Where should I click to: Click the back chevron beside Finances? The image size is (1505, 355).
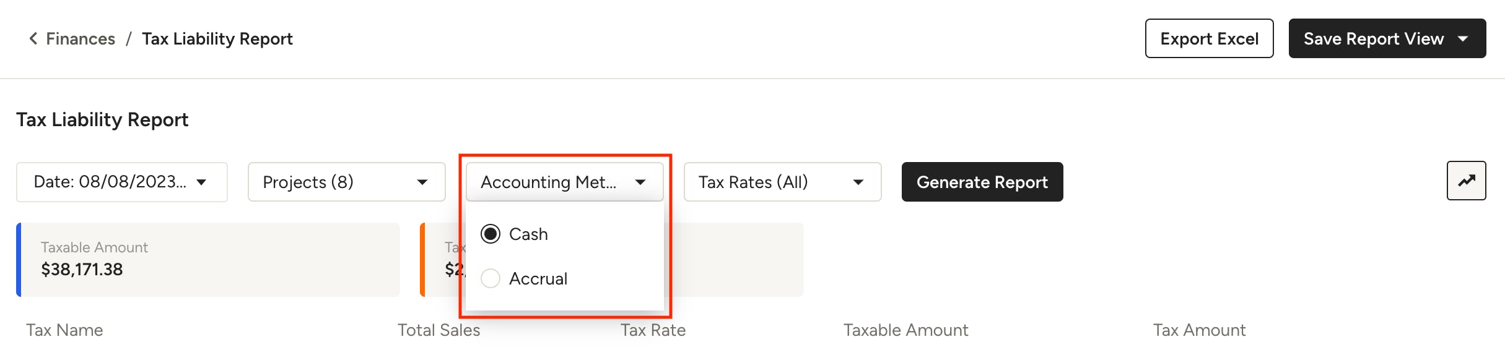[x=33, y=38]
